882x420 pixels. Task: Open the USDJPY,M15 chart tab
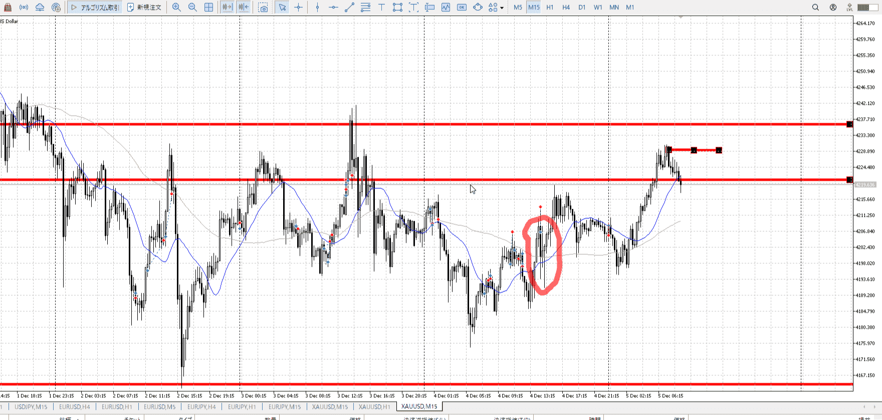pos(31,407)
